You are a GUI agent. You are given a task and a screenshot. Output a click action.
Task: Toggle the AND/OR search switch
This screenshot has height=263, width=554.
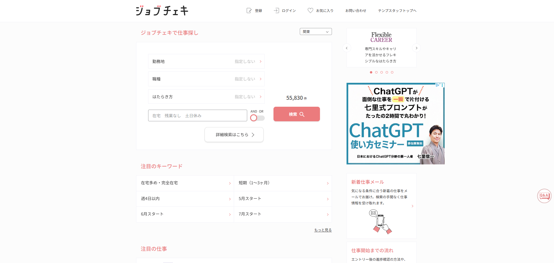point(257,118)
